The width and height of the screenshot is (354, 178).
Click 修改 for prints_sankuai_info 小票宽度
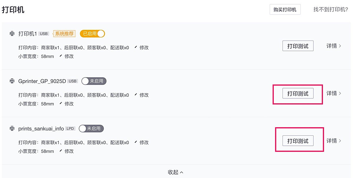click(x=69, y=151)
